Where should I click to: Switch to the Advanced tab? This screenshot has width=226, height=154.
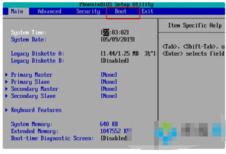point(49,12)
